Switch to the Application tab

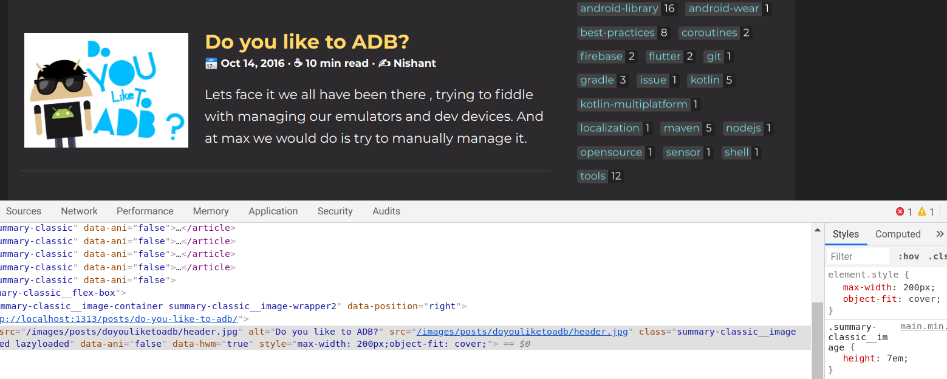click(x=273, y=211)
